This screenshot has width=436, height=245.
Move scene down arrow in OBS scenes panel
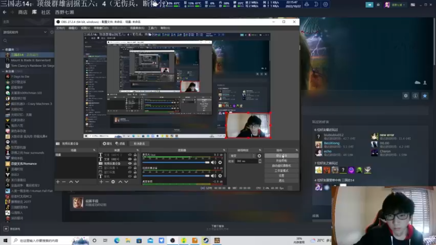(x=77, y=182)
